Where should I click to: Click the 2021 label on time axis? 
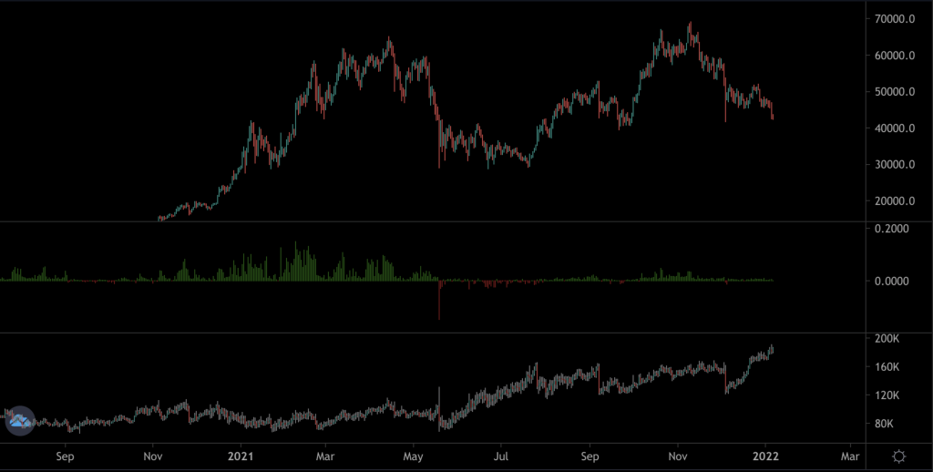(x=240, y=456)
